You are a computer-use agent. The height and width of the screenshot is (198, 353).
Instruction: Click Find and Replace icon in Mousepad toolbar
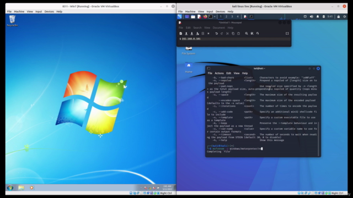tap(252, 34)
